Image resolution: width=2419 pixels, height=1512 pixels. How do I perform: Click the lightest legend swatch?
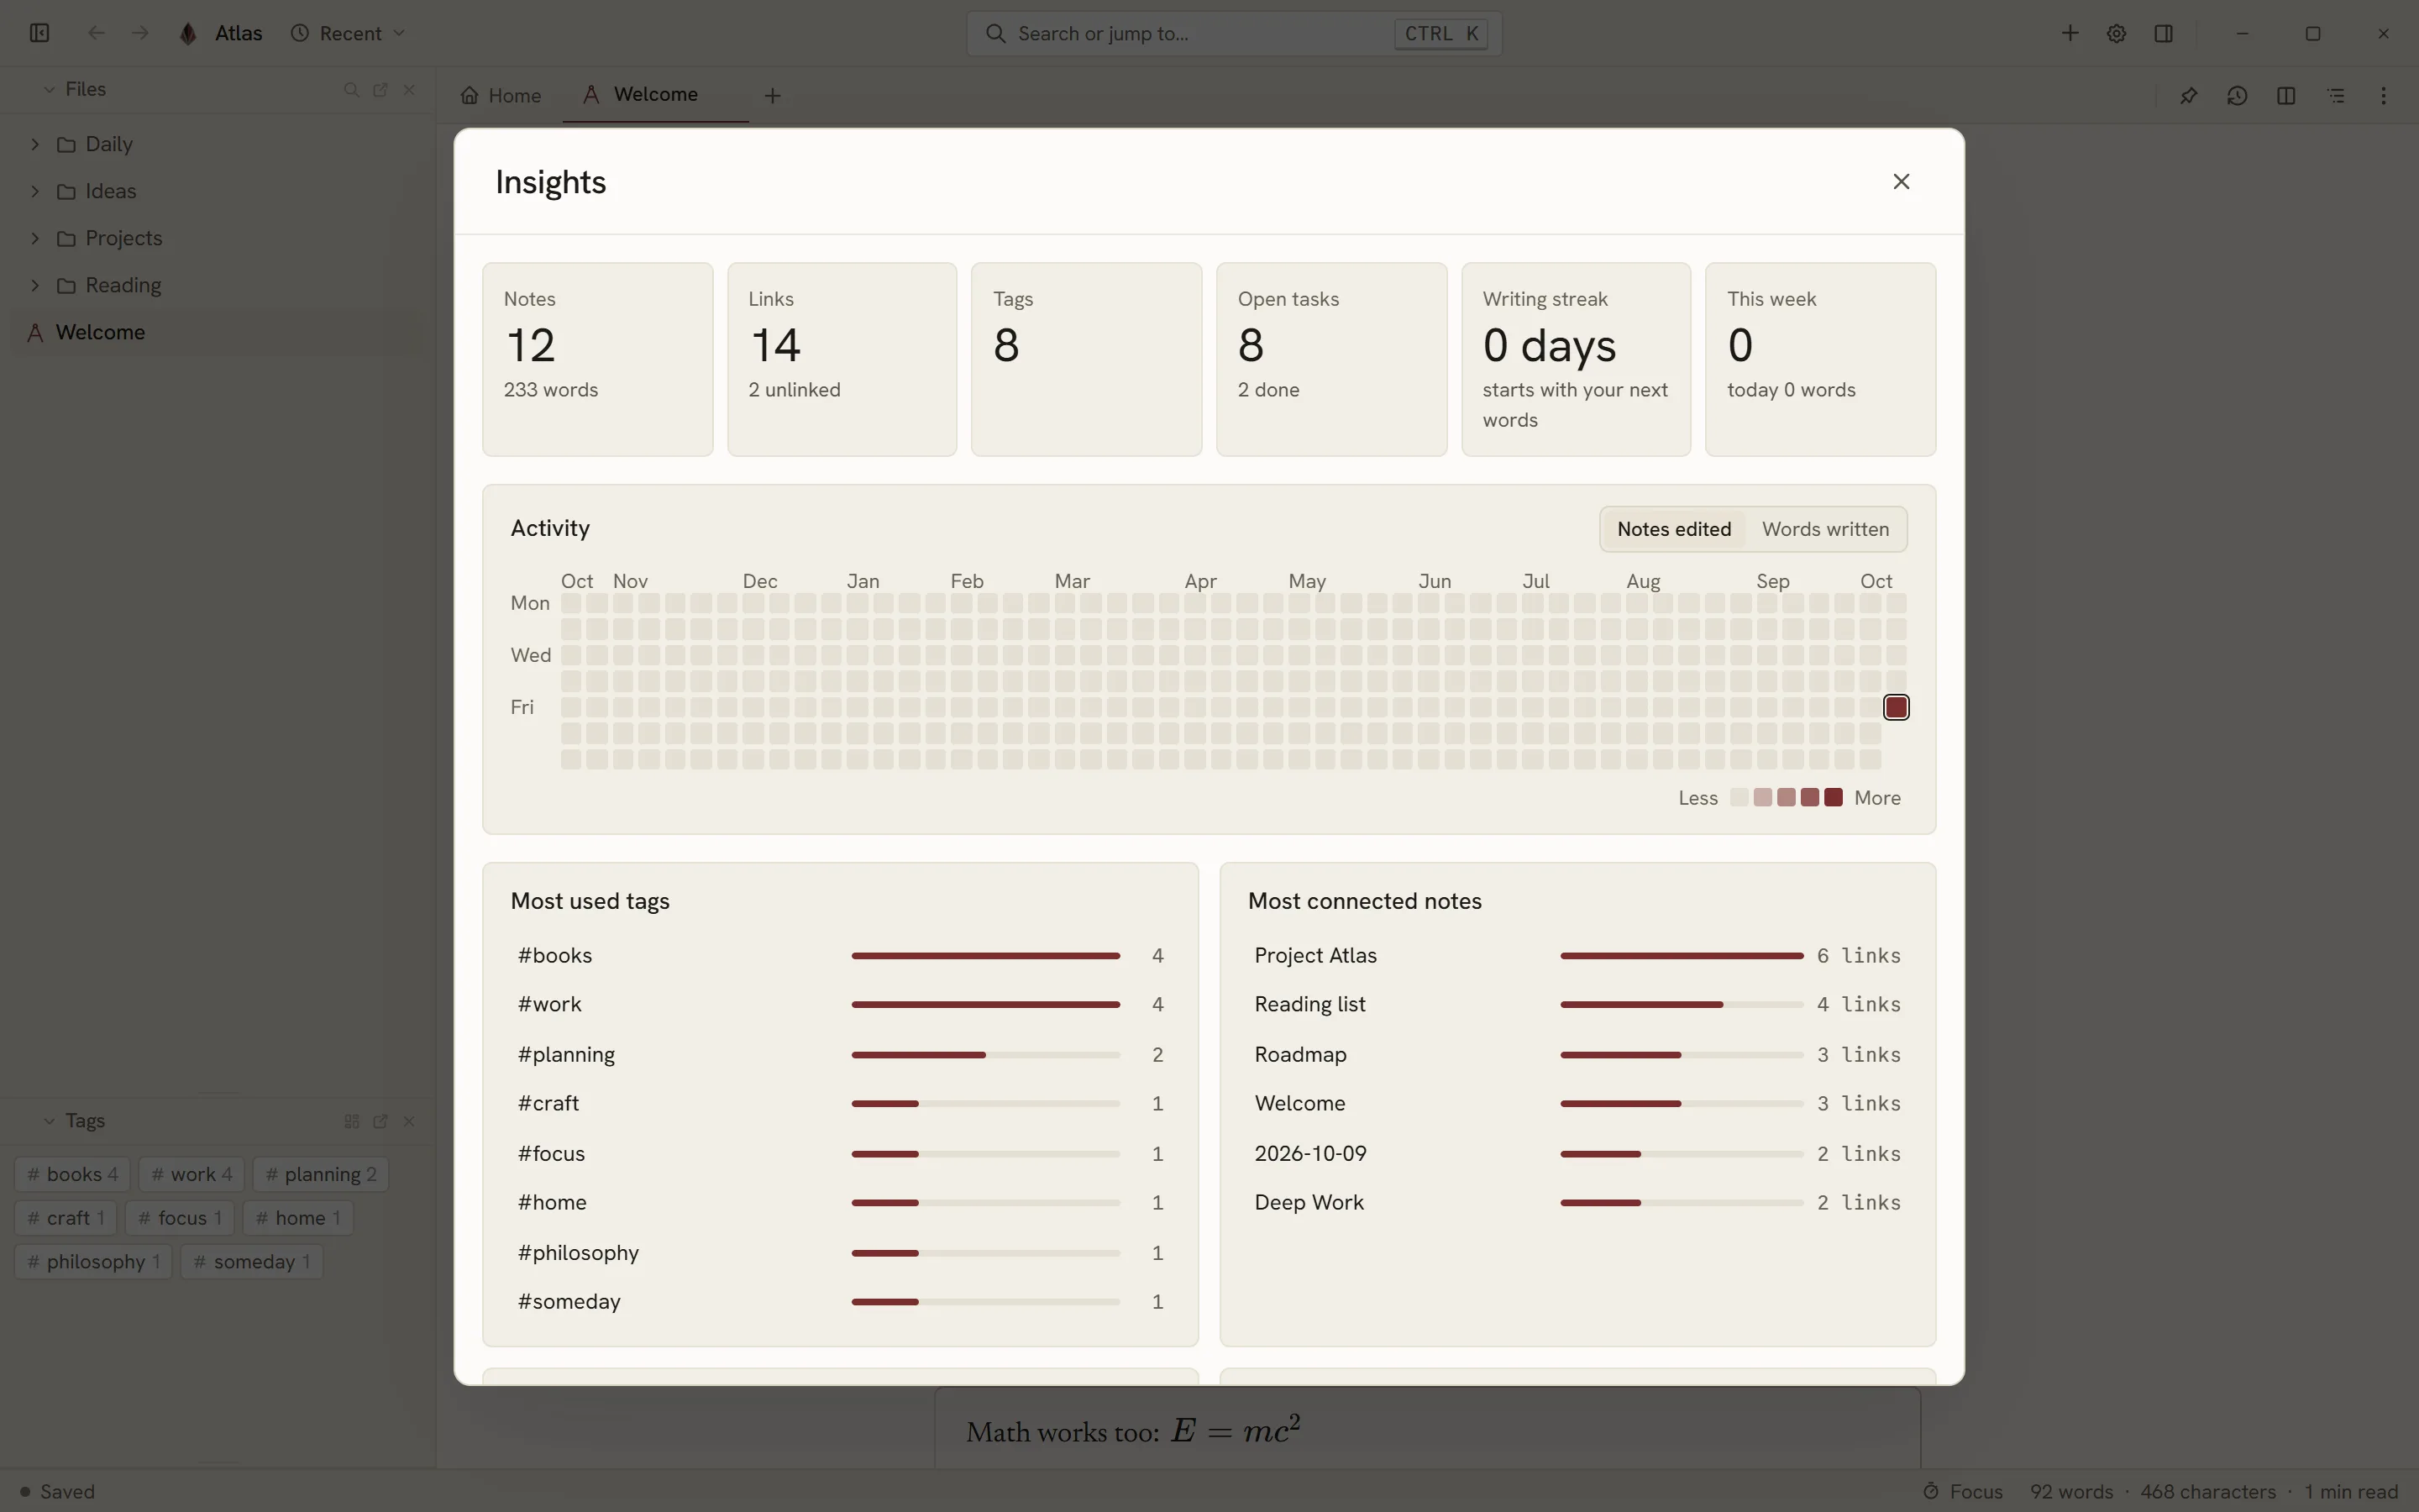tap(1739, 797)
